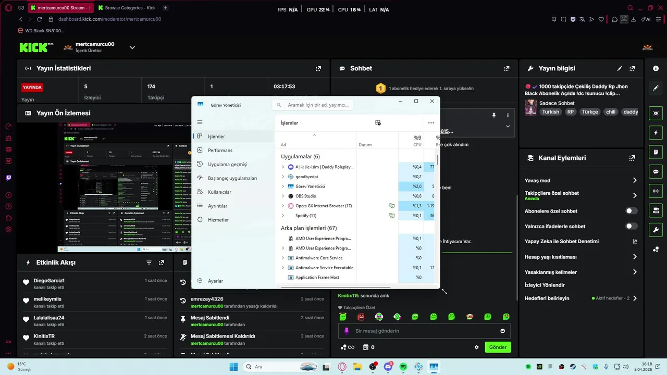
Task: Click the broadcast signal icon in right sidebar
Action: pos(656,191)
